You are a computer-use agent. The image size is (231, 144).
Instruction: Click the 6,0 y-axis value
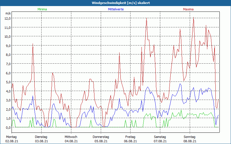[8, 73]
